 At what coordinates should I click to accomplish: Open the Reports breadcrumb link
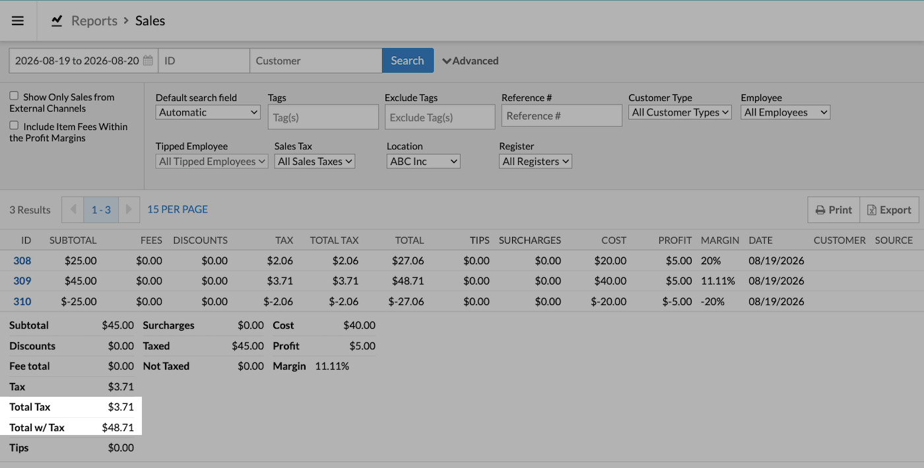click(x=94, y=20)
